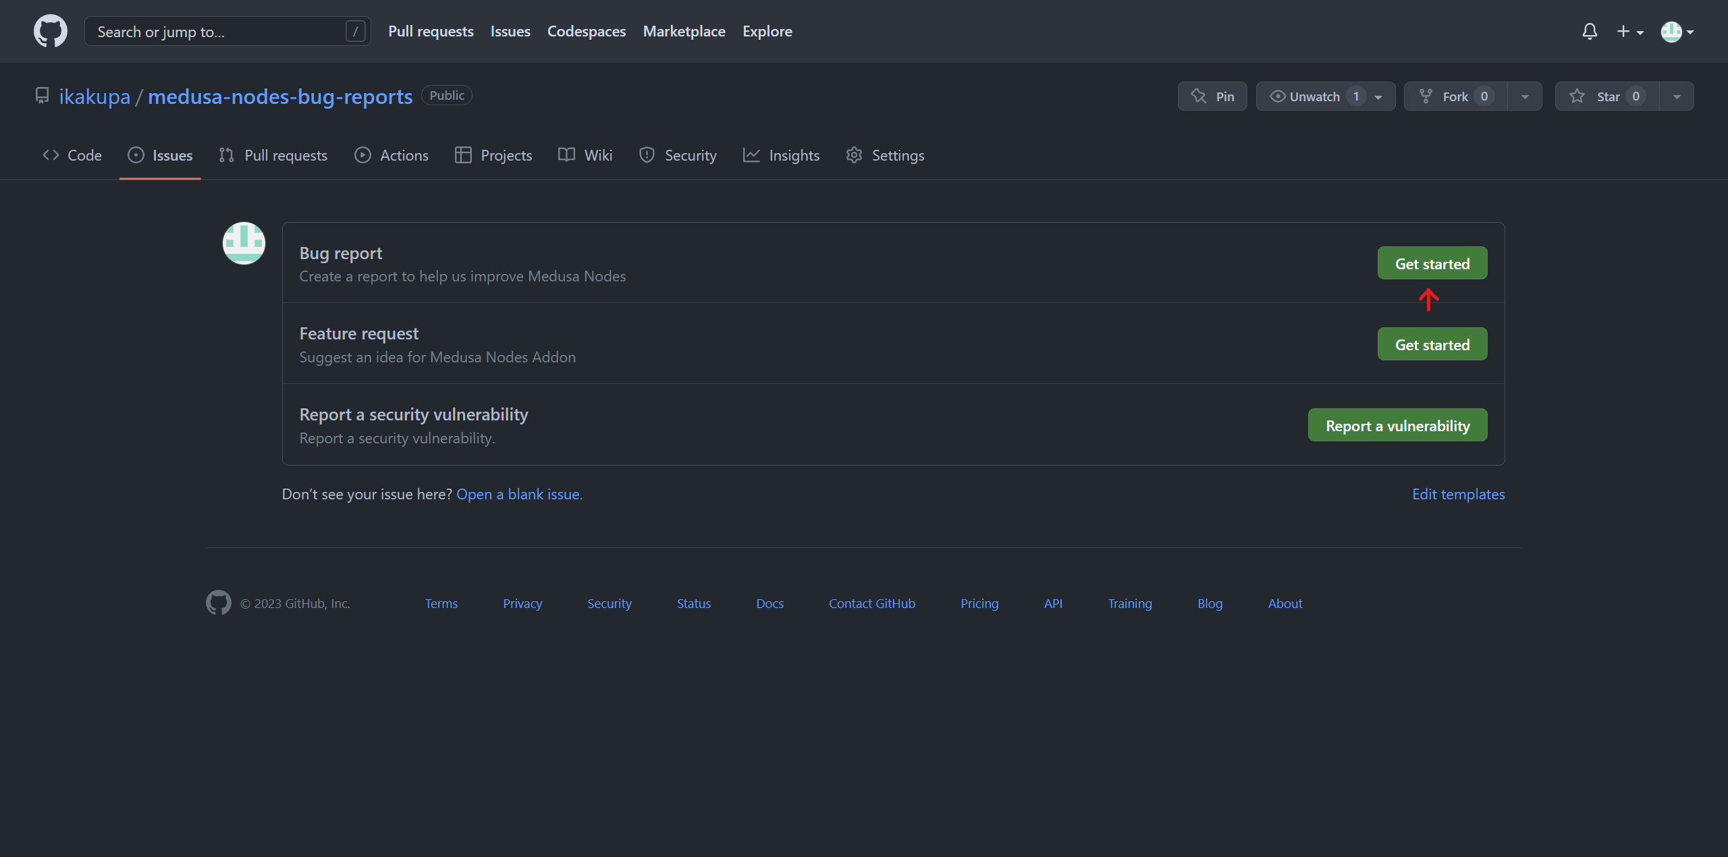1728x857 pixels.
Task: Click the search or jump to field
Action: 223,31
